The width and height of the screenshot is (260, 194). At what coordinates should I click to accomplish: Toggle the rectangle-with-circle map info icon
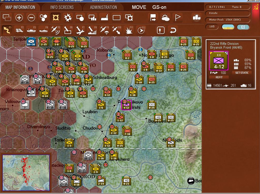tap(80, 17)
